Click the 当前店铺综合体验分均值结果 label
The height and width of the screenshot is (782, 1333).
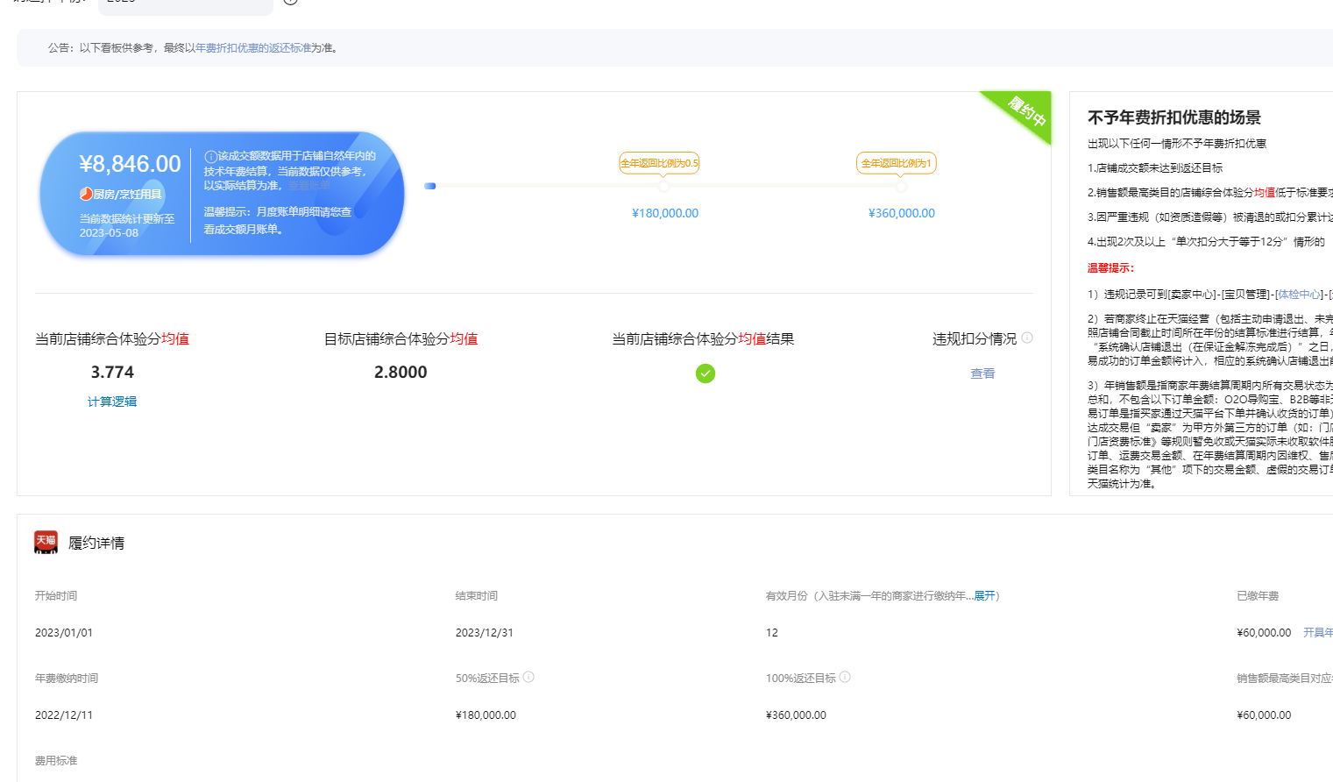(x=703, y=339)
